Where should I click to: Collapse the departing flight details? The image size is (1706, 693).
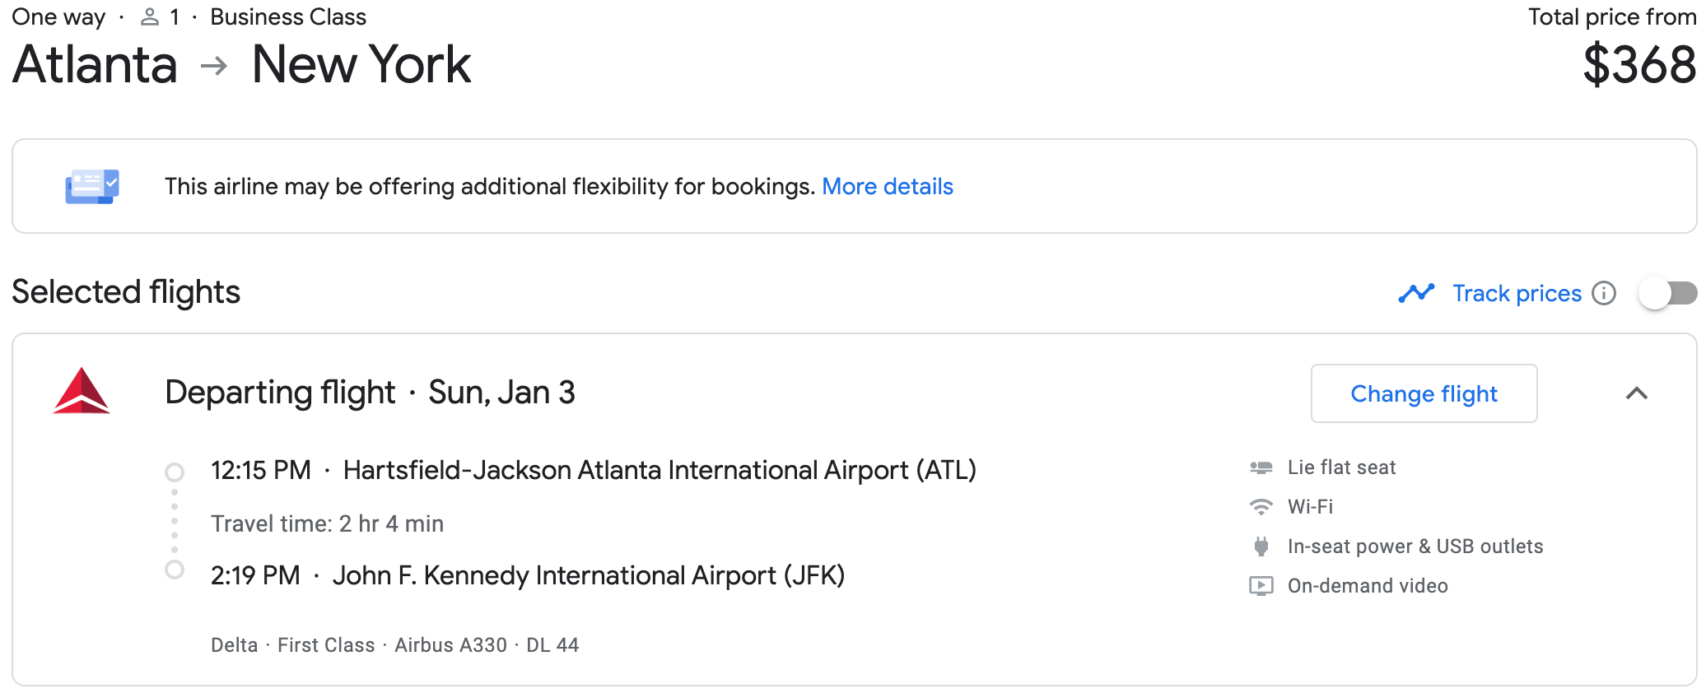[x=1637, y=393]
